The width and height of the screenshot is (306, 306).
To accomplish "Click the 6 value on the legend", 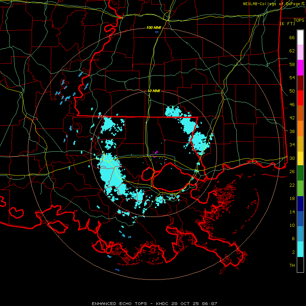I will (293, 238).
